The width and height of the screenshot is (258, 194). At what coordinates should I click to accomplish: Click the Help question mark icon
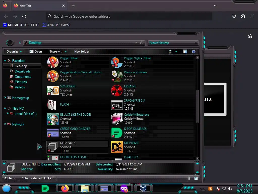194,52
